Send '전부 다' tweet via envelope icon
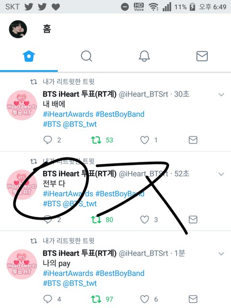This screenshot has width=231, height=308. click(x=193, y=219)
